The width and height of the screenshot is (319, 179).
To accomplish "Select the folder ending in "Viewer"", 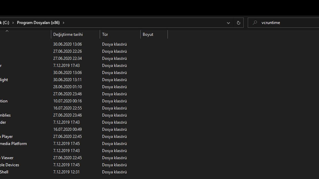I will coord(7,158).
